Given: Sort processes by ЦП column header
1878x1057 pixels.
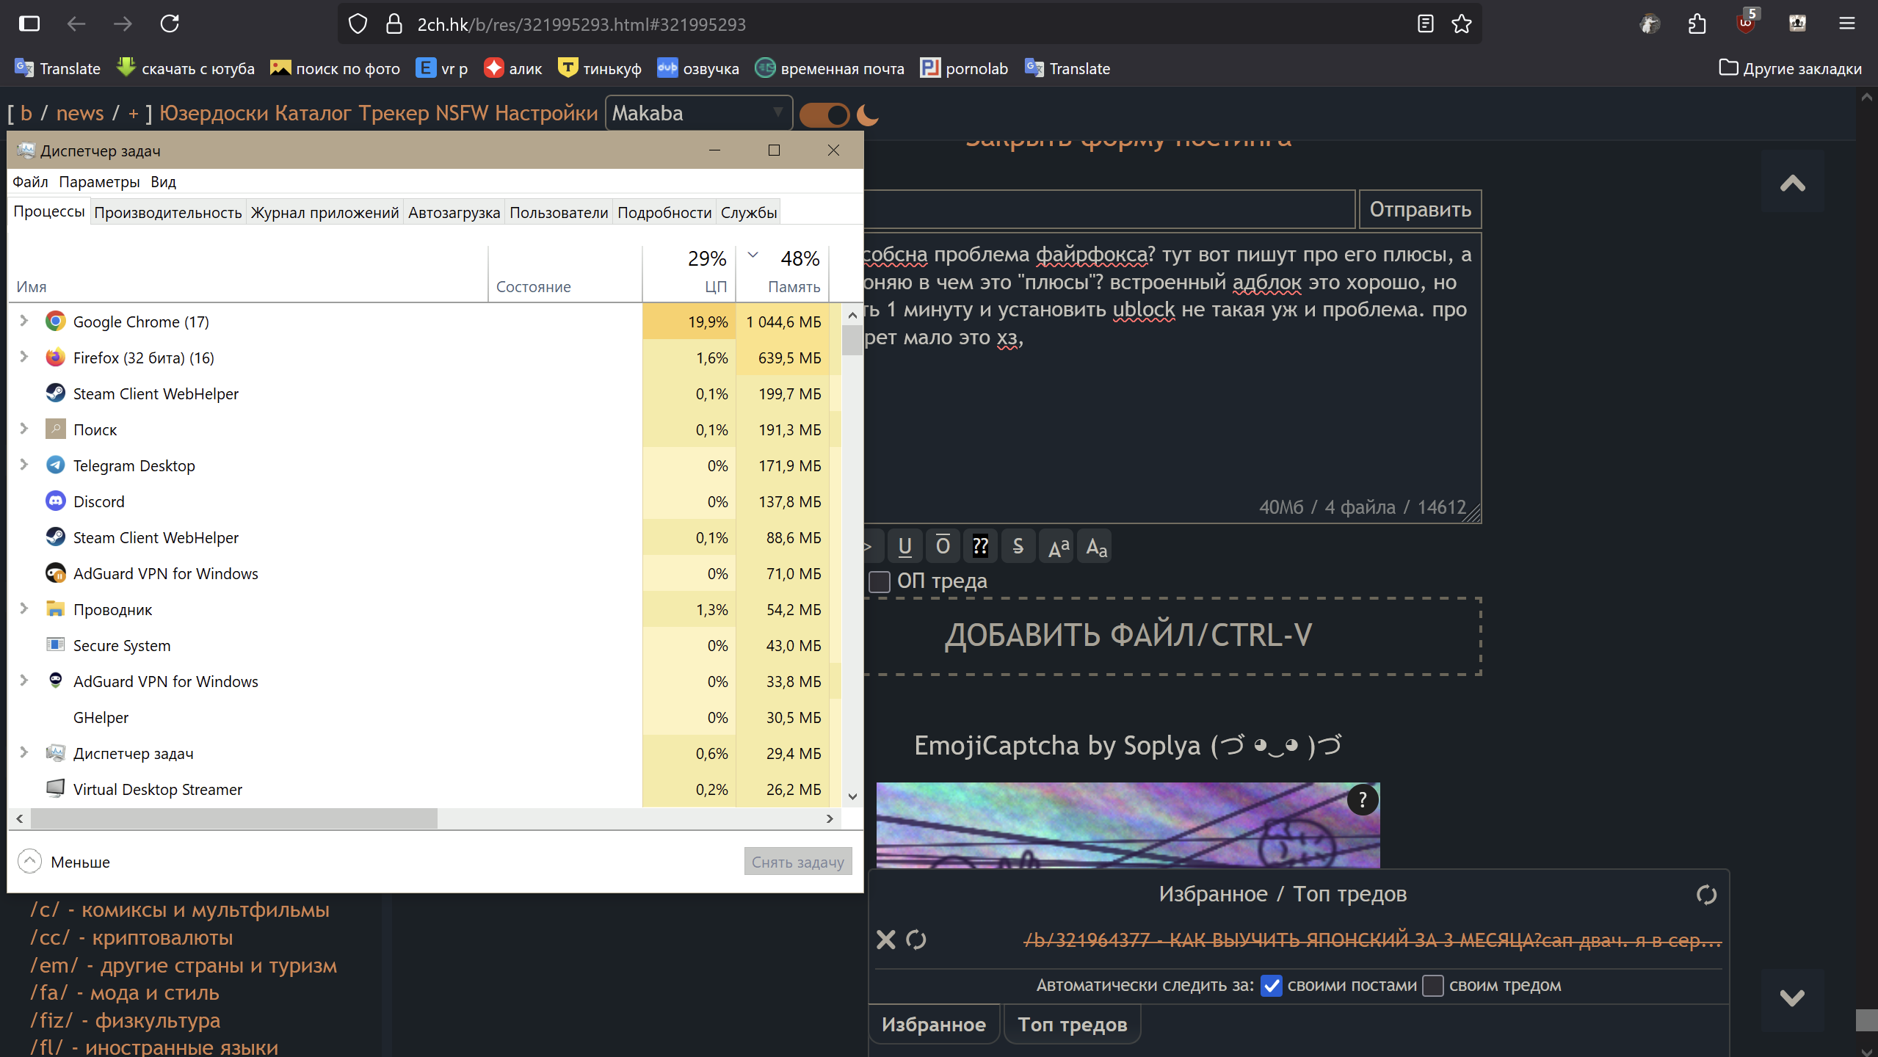Looking at the screenshot, I should point(689,273).
